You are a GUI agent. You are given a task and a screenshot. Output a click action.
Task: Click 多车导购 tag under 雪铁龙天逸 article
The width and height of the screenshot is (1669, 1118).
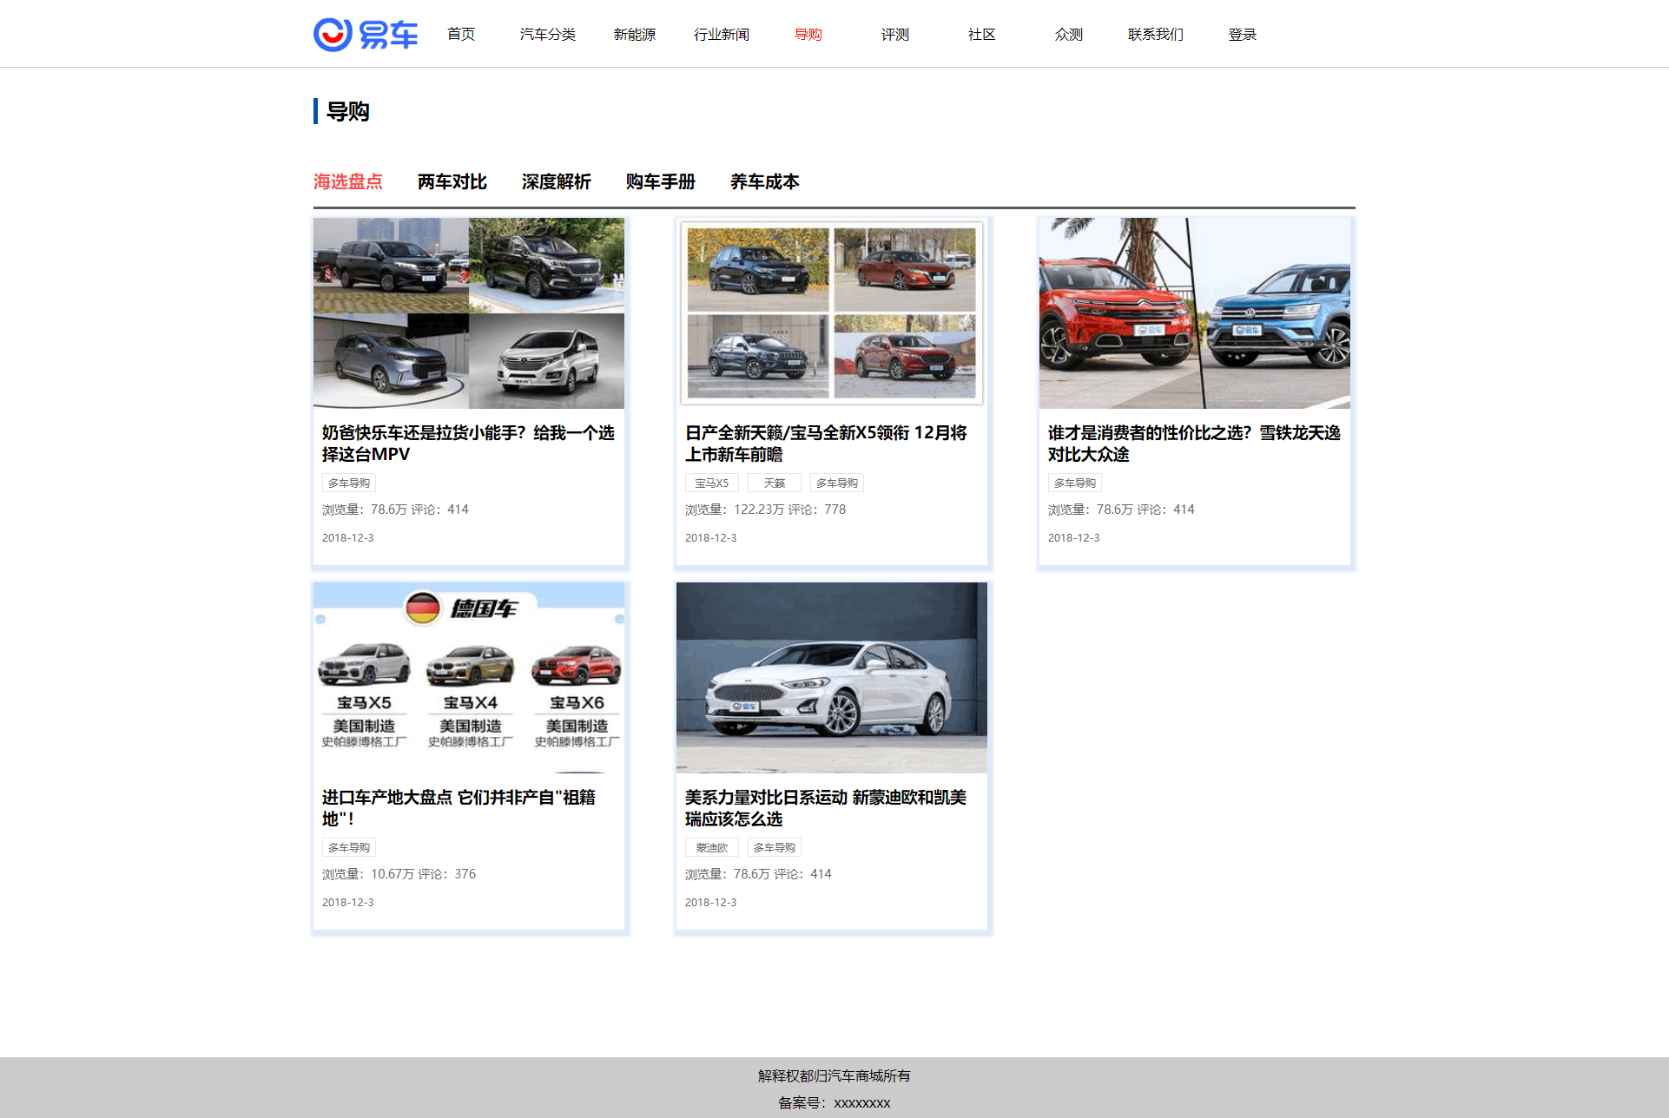point(1075,483)
